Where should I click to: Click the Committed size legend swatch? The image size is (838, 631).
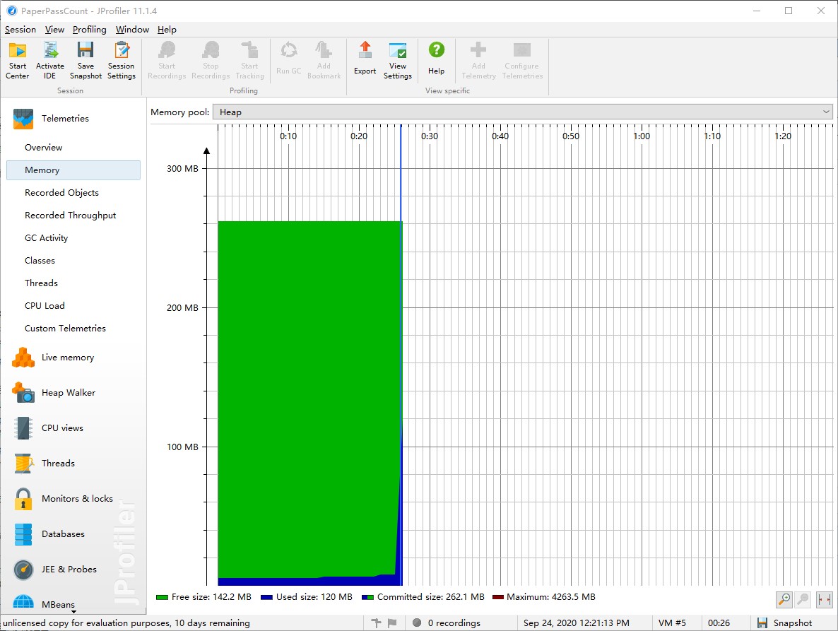pos(367,597)
